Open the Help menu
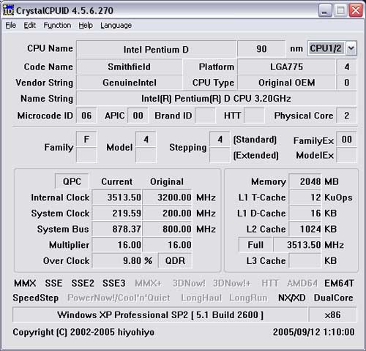366x351 pixels. 86,25
